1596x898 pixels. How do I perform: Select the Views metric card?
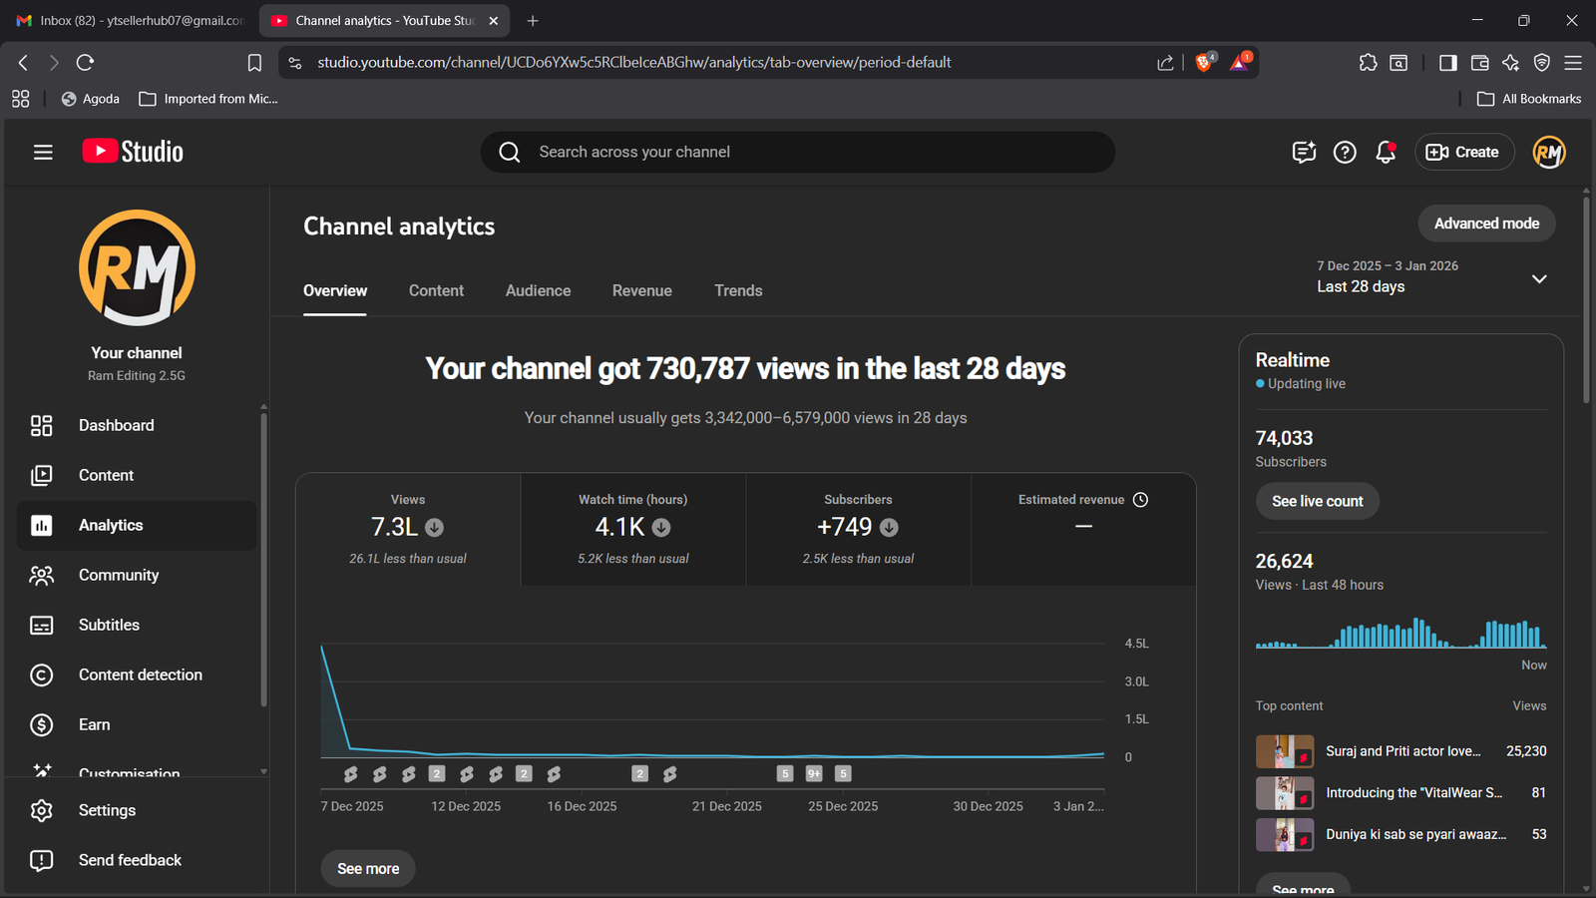[x=408, y=528]
